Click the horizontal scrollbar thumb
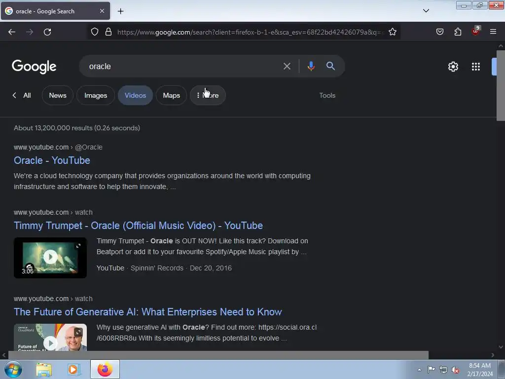 point(218,355)
